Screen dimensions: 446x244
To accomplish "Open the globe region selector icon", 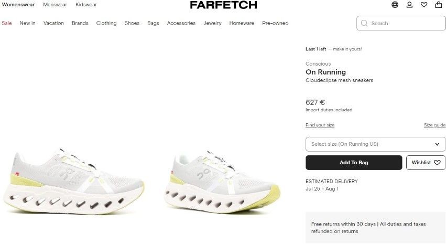I will coord(395,5).
